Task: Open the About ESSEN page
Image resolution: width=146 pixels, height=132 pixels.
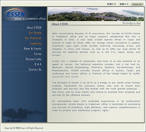Action: 34,28
